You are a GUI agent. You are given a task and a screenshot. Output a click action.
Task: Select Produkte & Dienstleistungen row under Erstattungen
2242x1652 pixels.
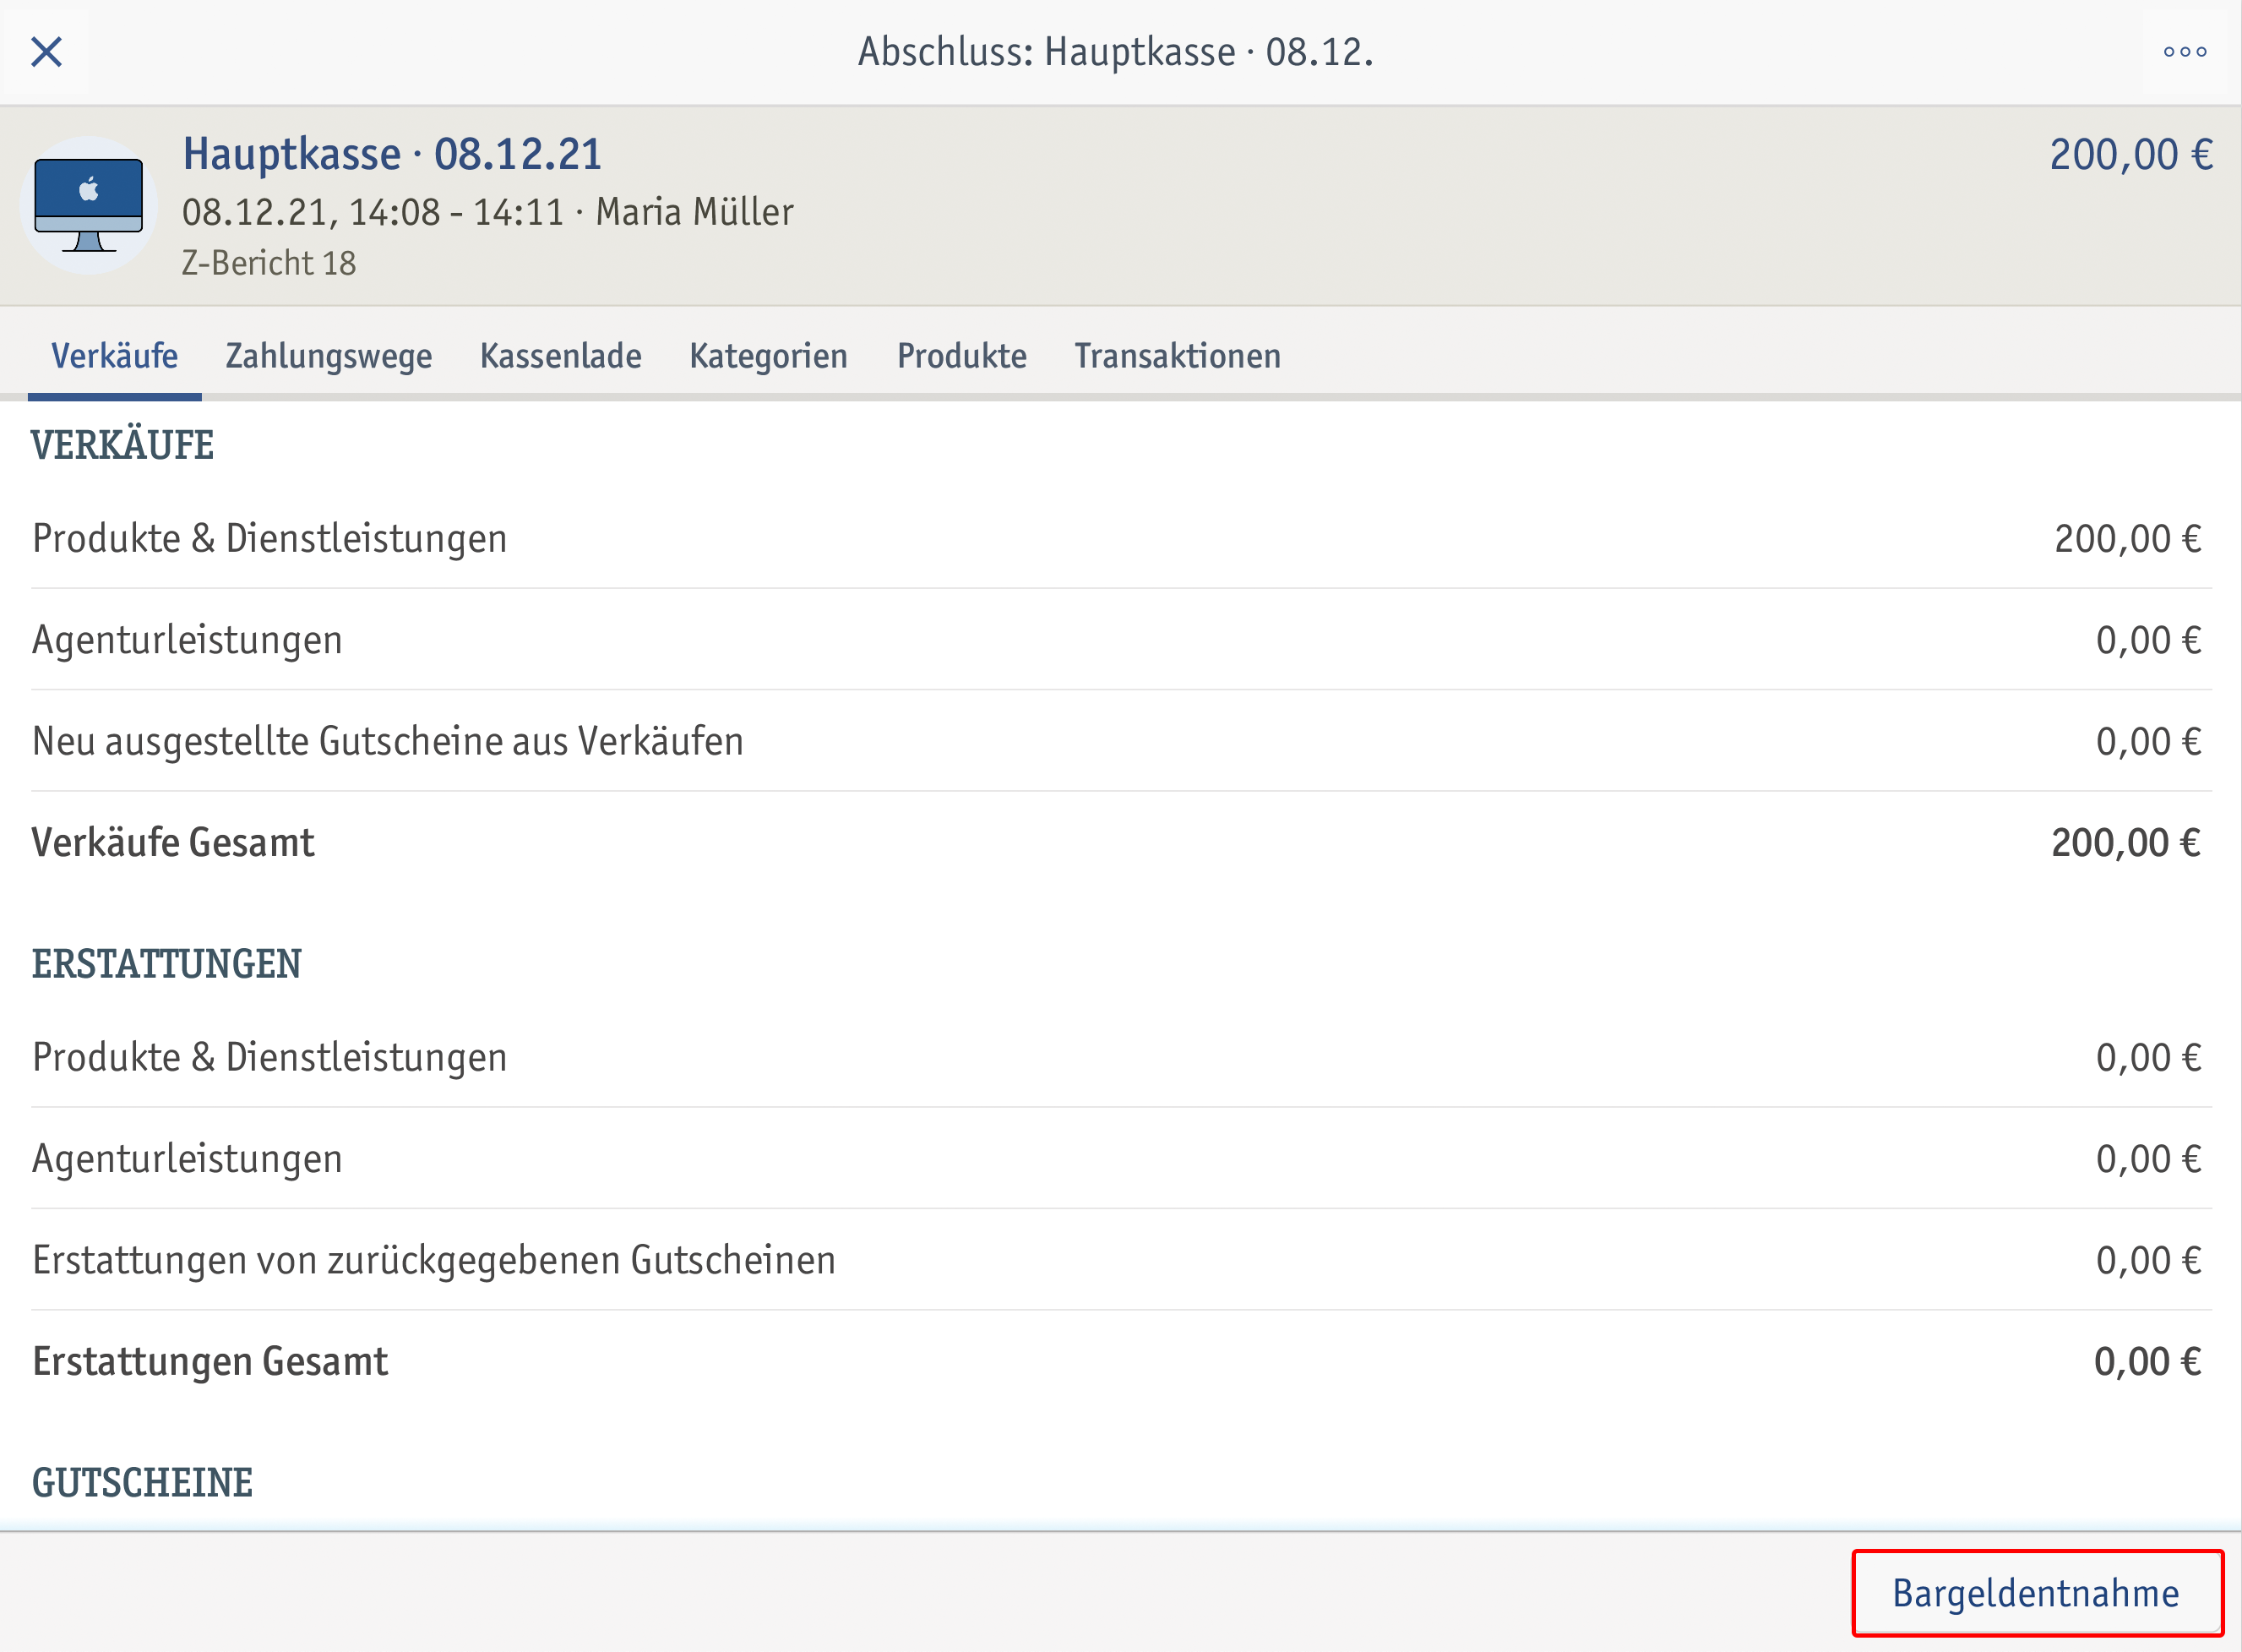(x=1120, y=1057)
